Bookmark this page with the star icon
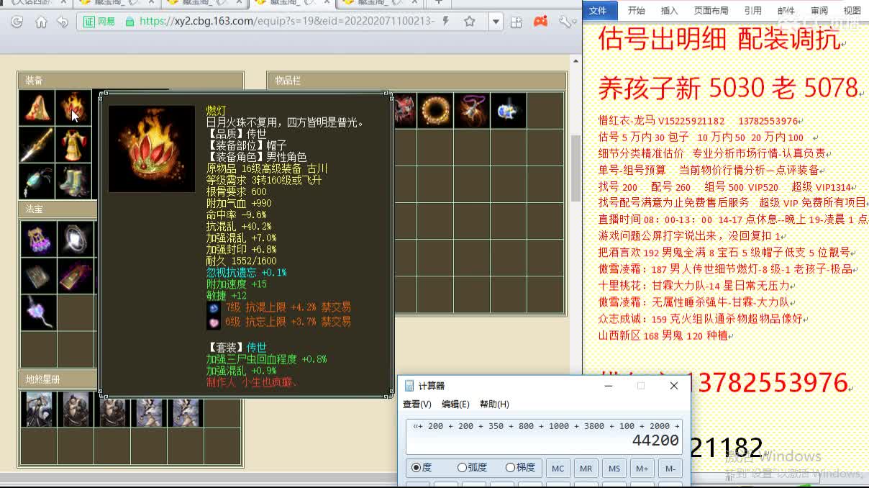 tap(470, 22)
